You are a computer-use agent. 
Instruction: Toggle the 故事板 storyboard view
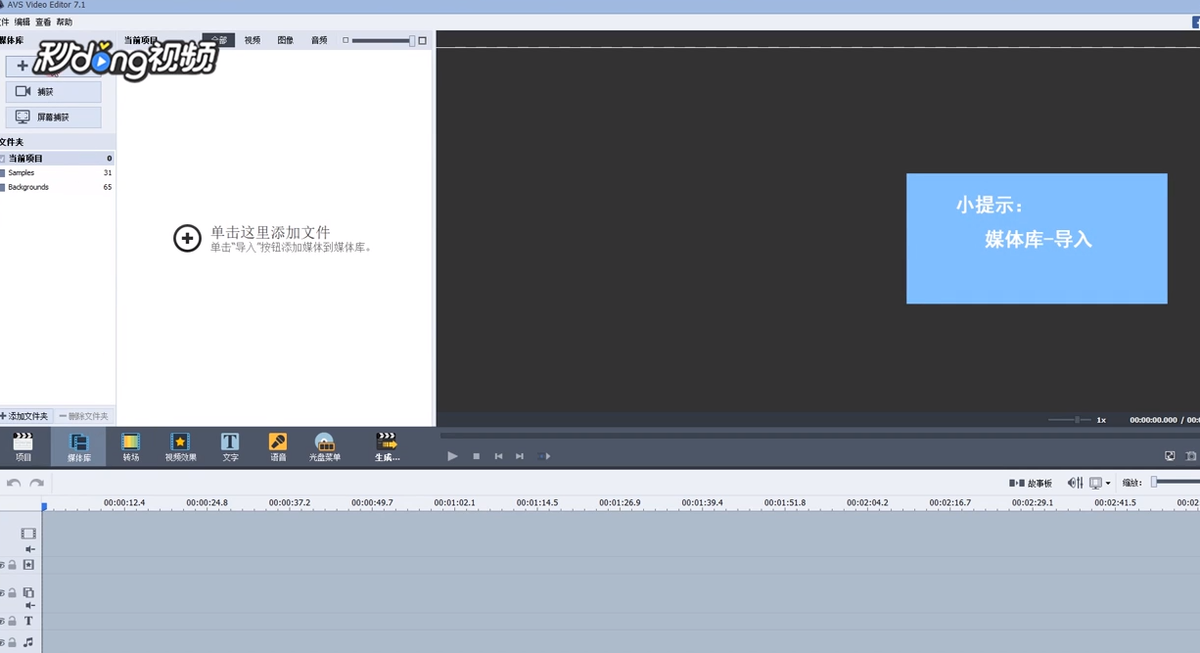(x=1032, y=482)
